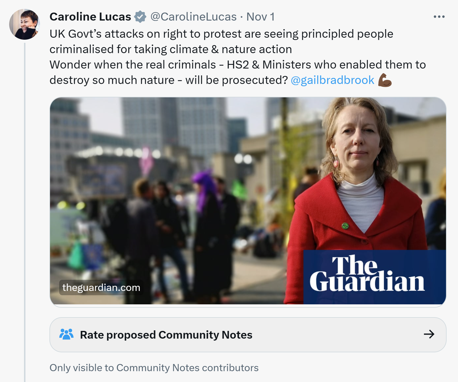Click 'Only visible to Community Notes contributors' text
This screenshot has height=382, width=458.
point(154,368)
